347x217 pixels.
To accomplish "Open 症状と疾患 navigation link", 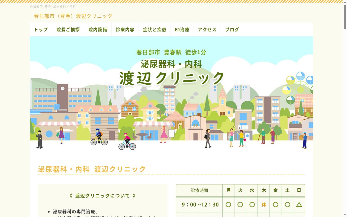I will (x=155, y=30).
